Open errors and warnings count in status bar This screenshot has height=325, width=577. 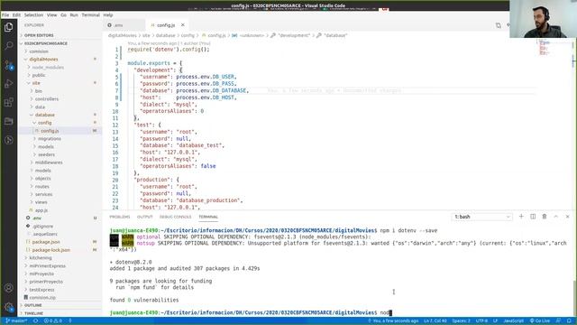(53, 321)
